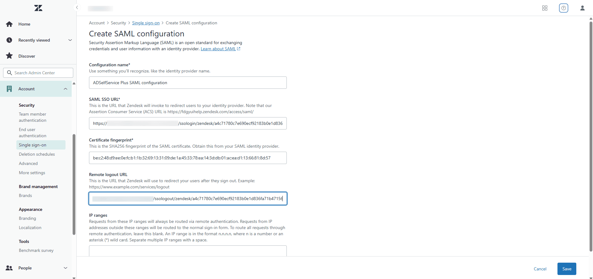Click the Recently viewed clock icon
Screen dimensions: 593x279
9,40
